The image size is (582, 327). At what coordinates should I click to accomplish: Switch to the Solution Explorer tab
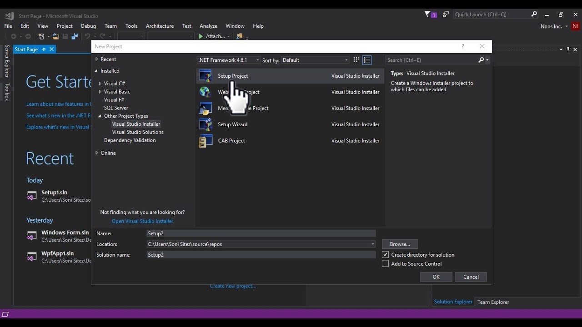[453, 302]
